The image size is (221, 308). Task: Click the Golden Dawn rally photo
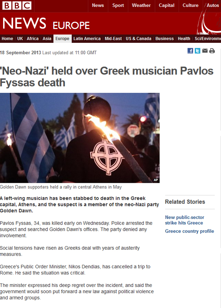[80, 138]
